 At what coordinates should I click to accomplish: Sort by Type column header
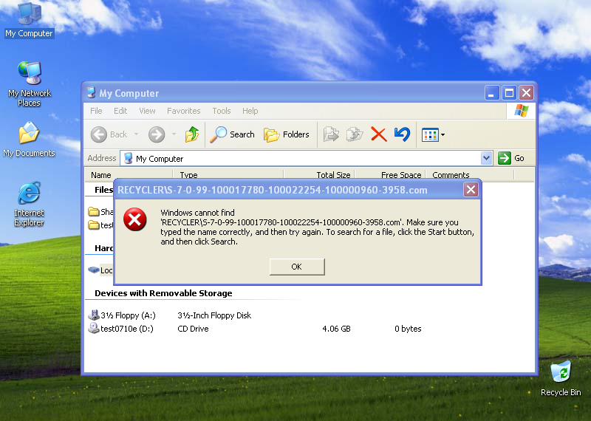pyautogui.click(x=228, y=175)
